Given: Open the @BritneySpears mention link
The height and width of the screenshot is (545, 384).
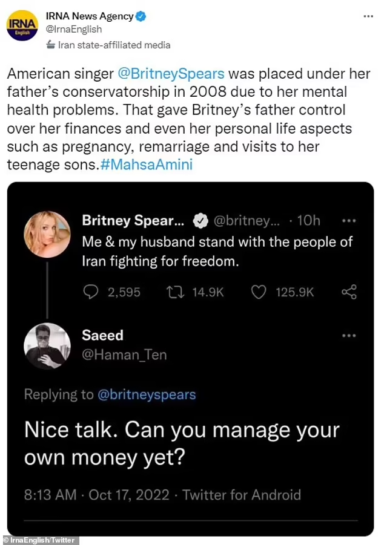Looking at the screenshot, I should point(171,73).
